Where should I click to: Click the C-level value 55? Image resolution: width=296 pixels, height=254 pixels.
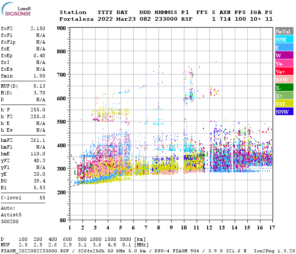[x=42, y=198]
